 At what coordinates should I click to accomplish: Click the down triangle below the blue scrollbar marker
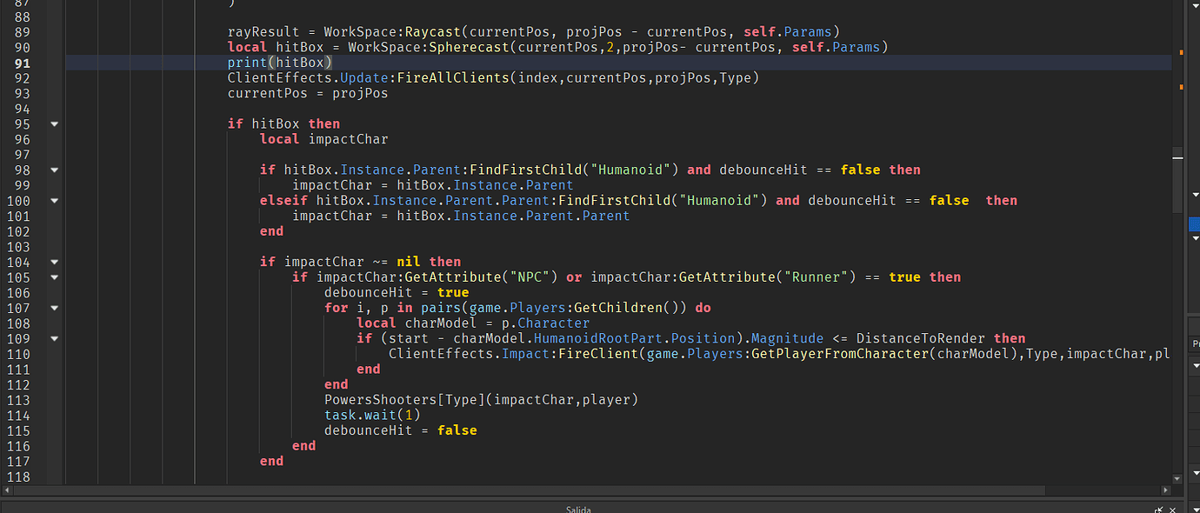(1195, 238)
